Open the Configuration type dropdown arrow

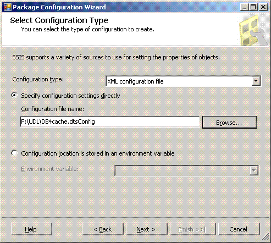click(256, 81)
